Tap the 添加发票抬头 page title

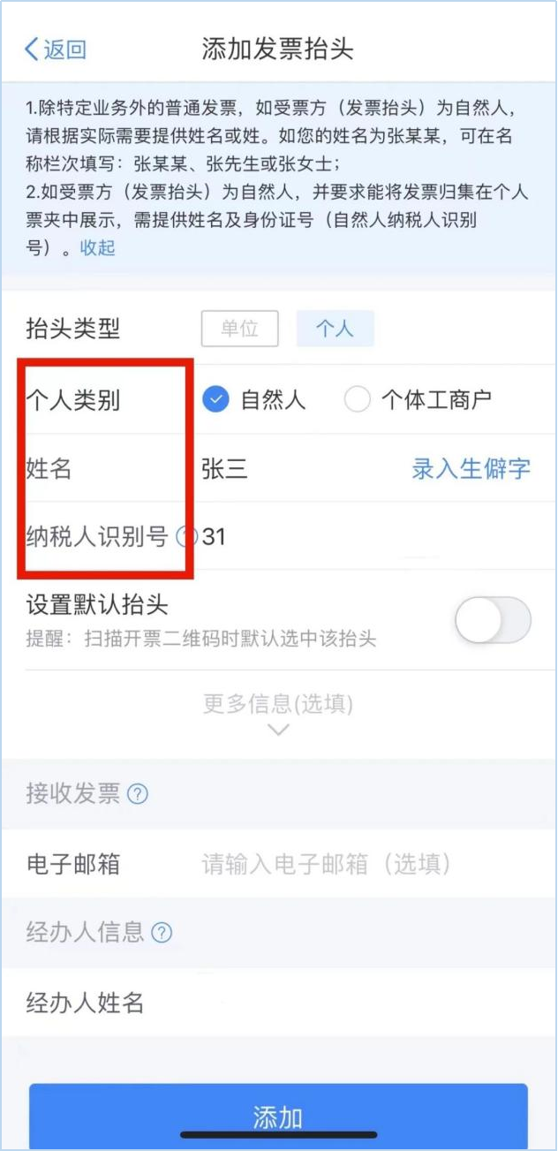(x=278, y=49)
